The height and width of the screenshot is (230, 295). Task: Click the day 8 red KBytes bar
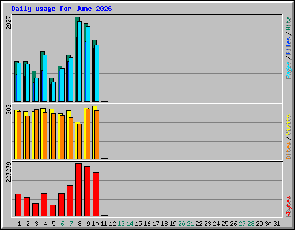[x=78, y=190]
